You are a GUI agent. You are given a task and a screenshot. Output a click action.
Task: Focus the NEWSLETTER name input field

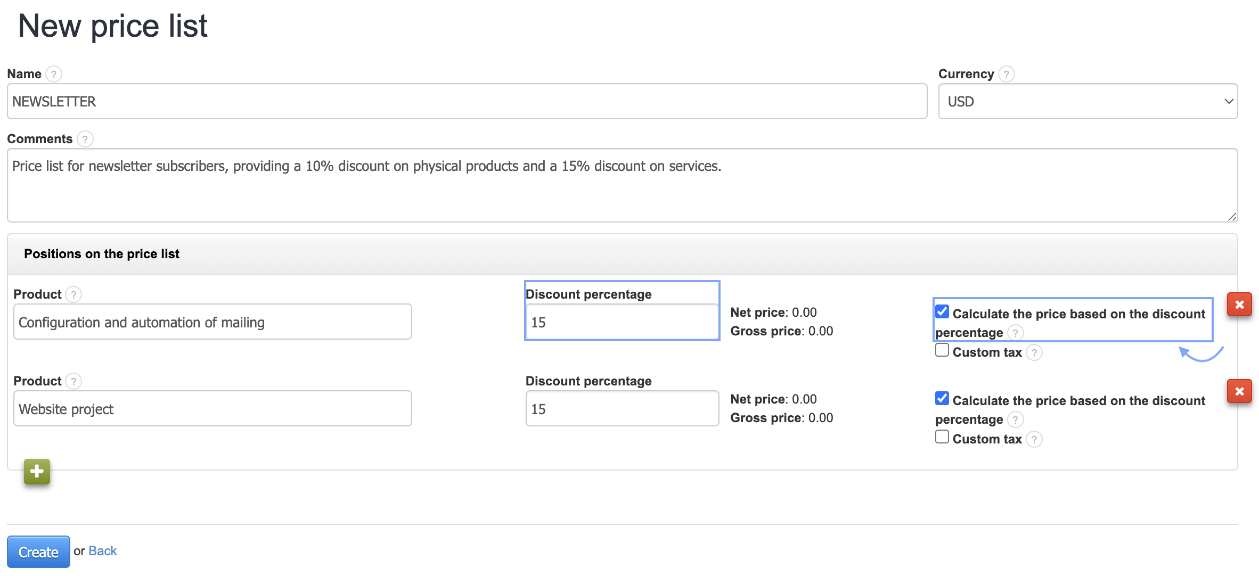467,101
